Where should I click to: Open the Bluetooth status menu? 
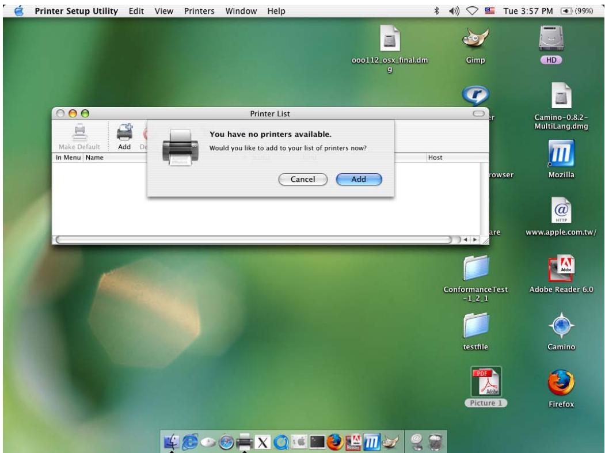[436, 11]
